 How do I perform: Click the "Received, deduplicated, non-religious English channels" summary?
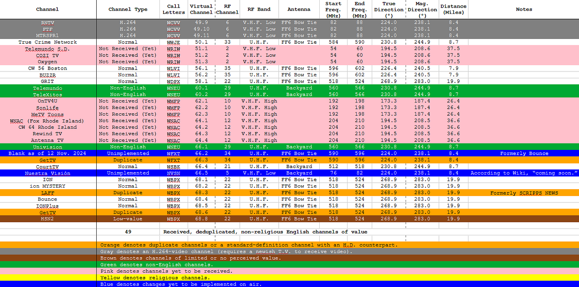(x=265, y=232)
